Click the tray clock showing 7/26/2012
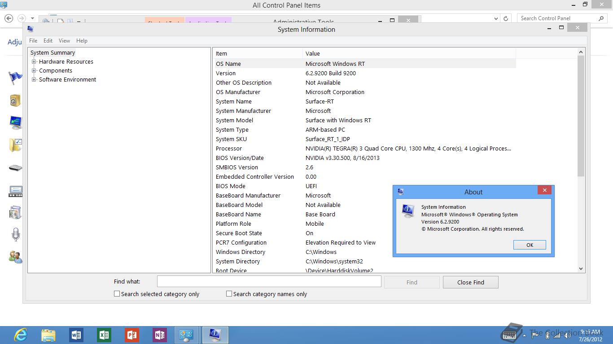 coord(590,335)
